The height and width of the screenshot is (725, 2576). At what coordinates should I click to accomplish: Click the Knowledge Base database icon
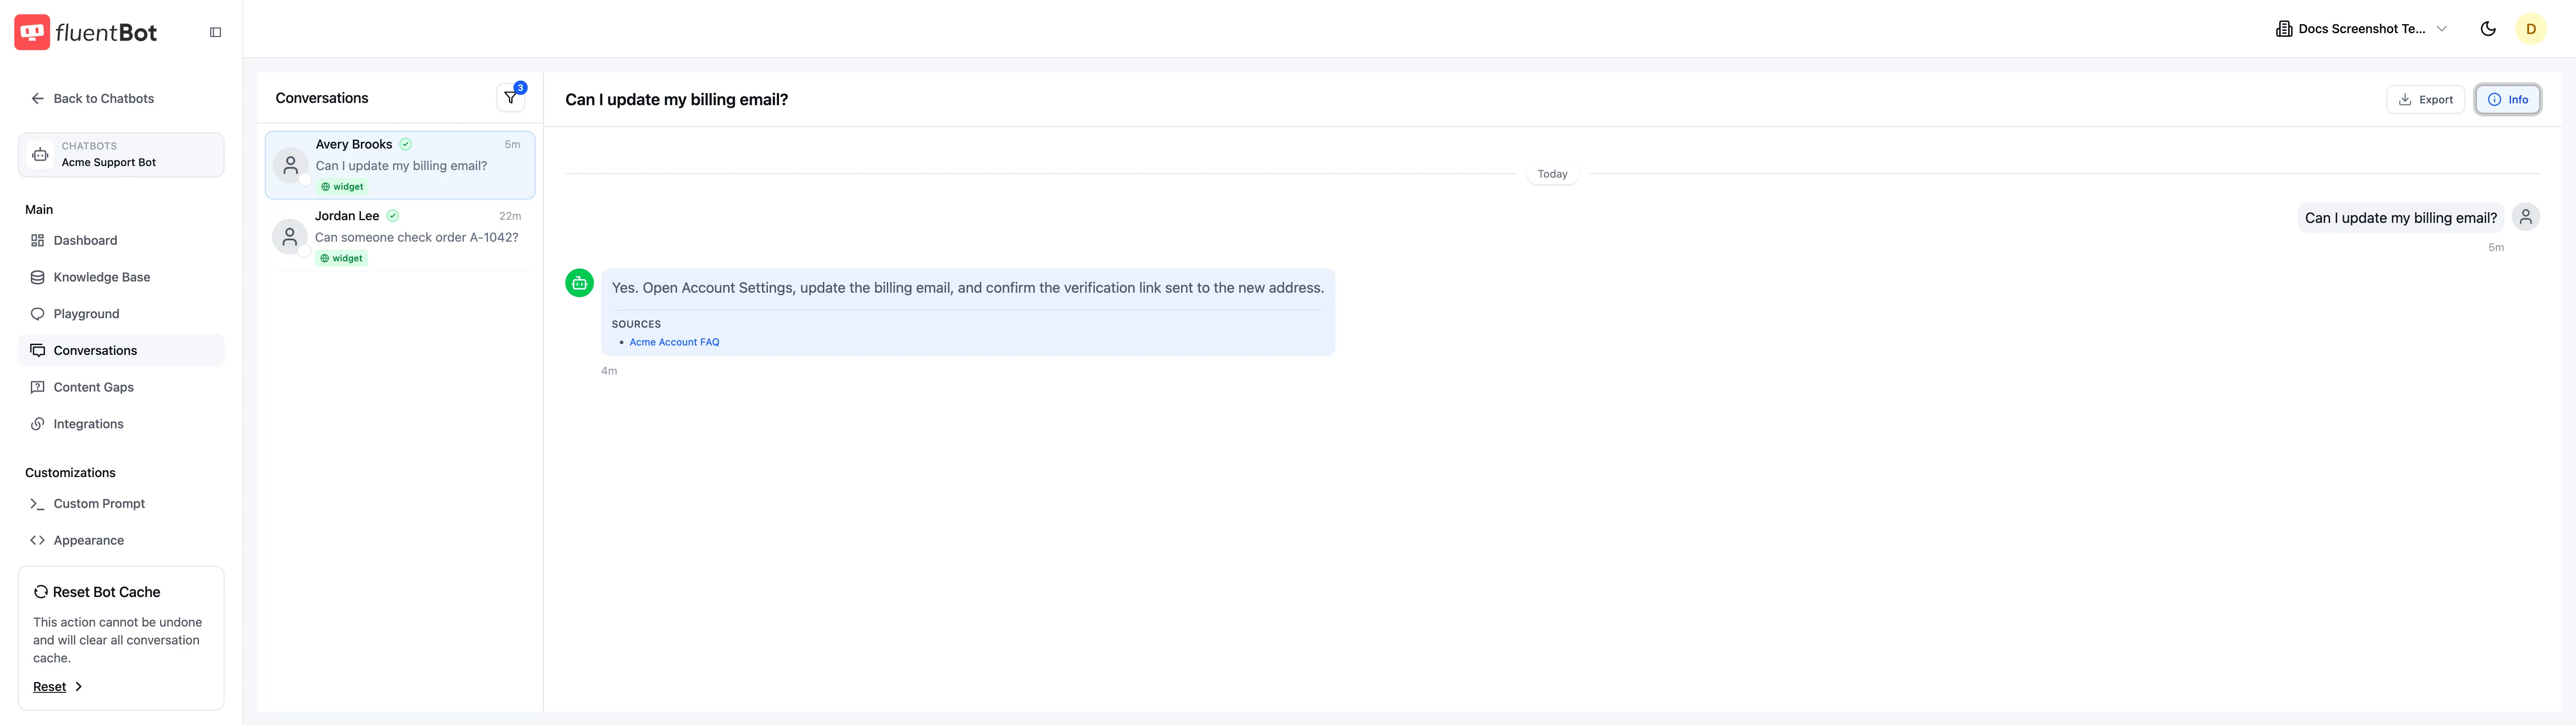[x=38, y=277]
